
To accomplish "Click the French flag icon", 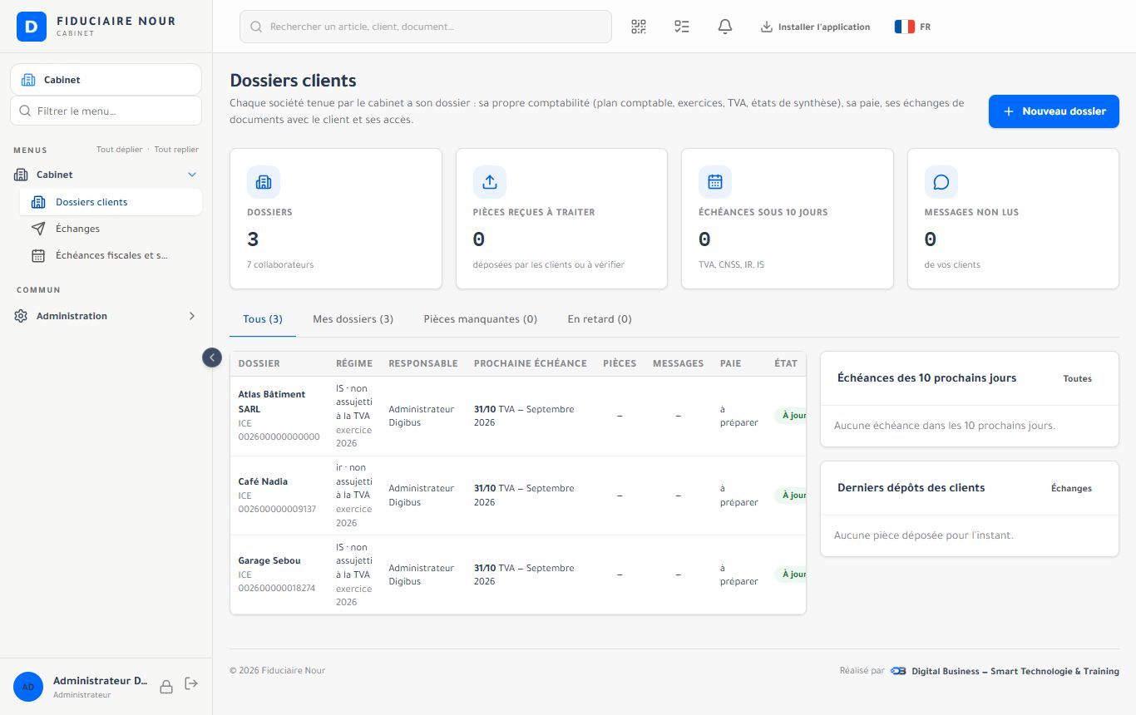I will [x=905, y=27].
